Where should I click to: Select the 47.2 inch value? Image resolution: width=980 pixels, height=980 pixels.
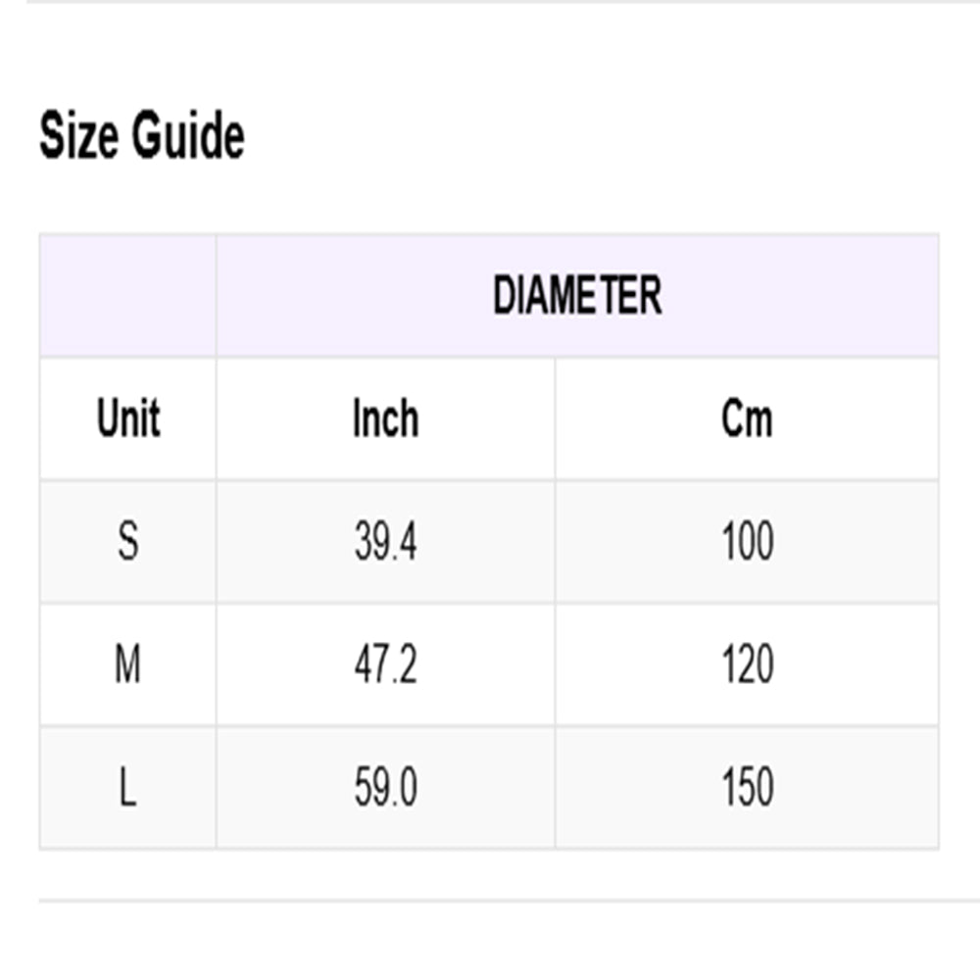(x=385, y=665)
